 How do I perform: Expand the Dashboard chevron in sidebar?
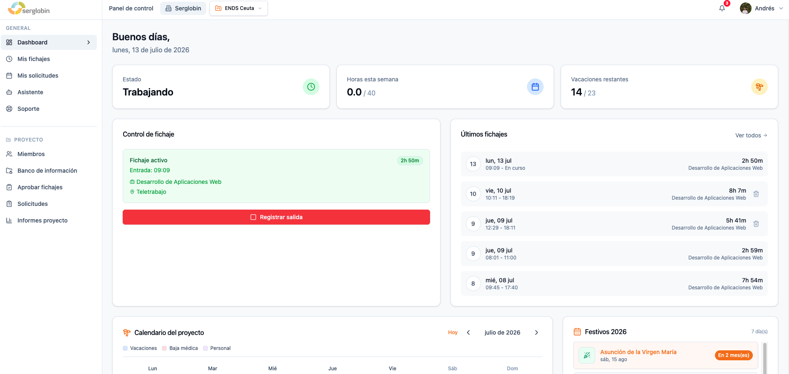click(89, 42)
